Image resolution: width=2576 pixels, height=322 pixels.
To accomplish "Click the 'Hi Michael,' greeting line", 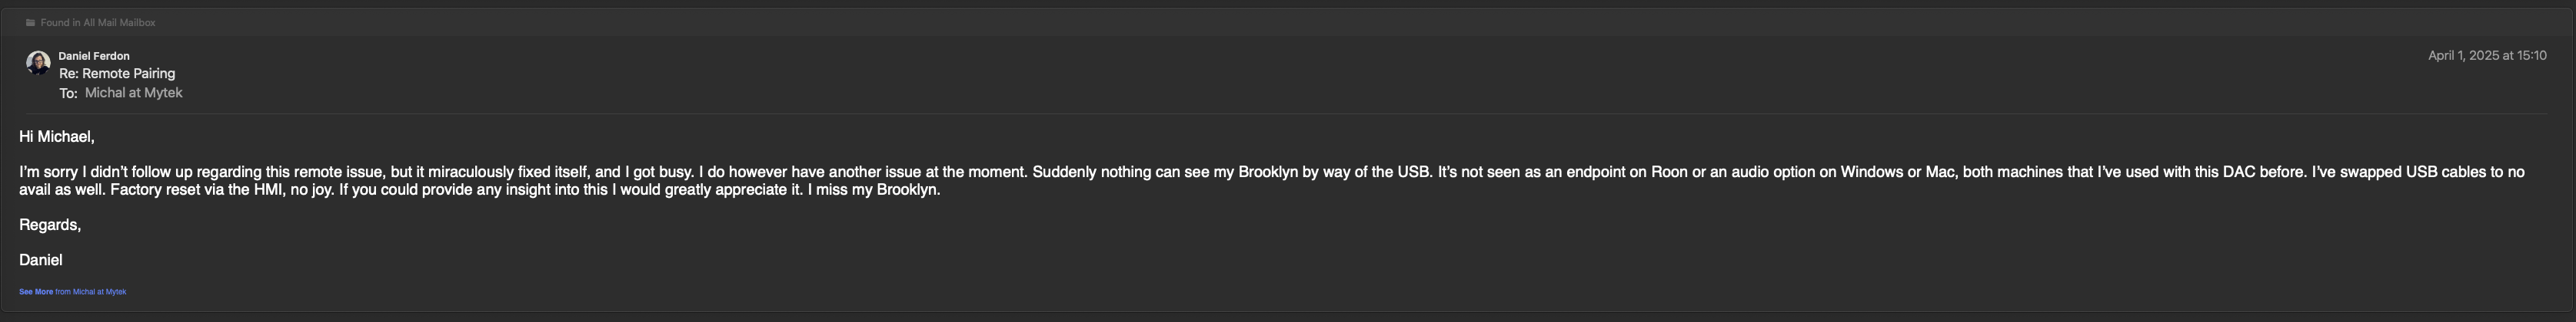I will (57, 136).
